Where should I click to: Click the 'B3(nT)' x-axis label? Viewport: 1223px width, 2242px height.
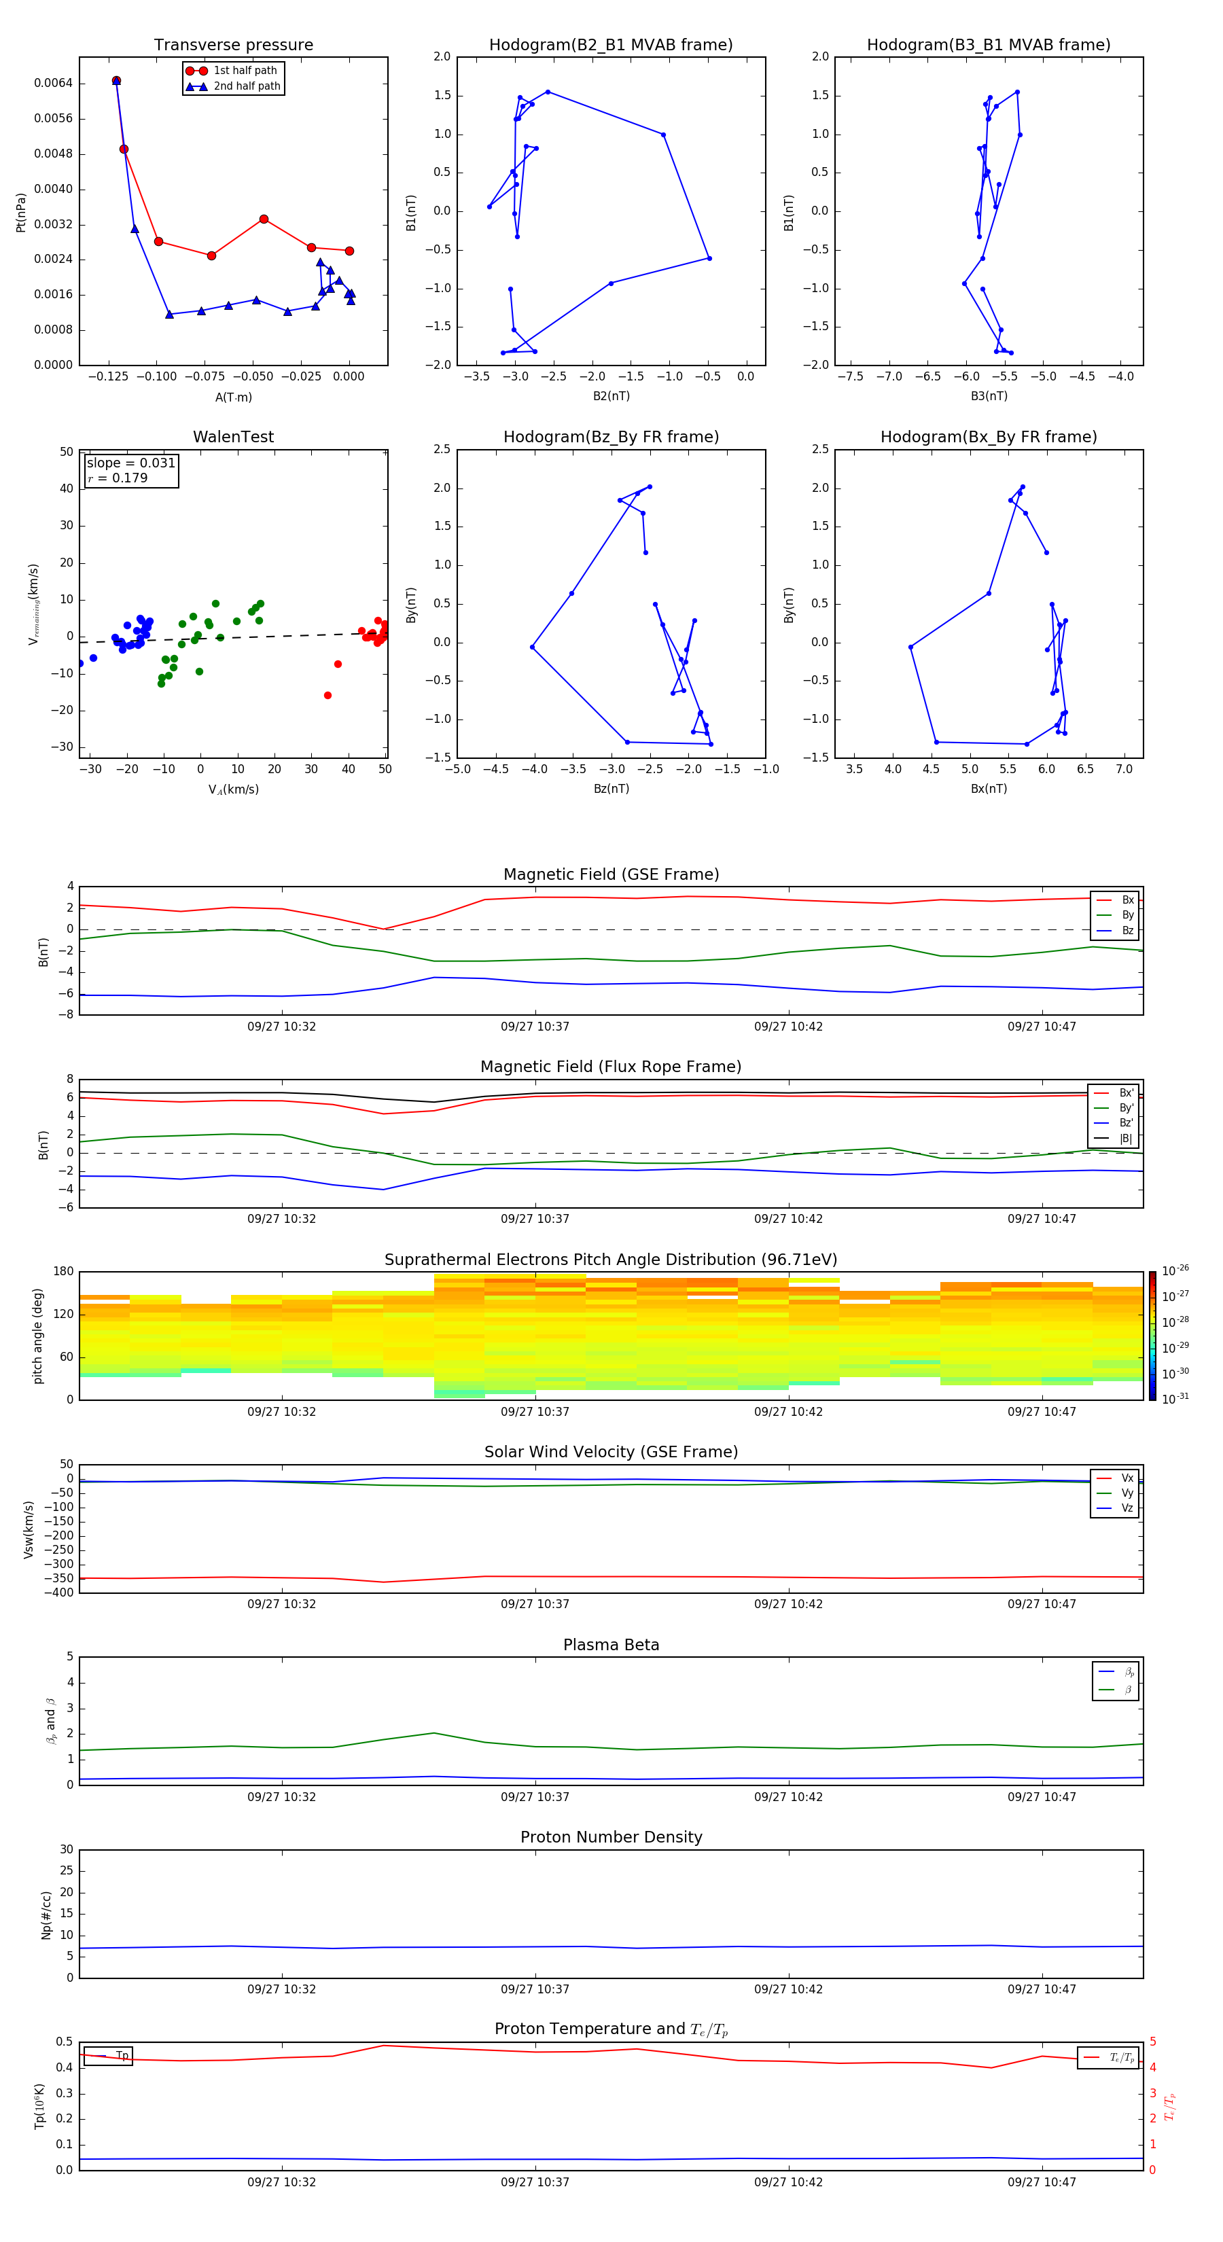[x=989, y=396]
